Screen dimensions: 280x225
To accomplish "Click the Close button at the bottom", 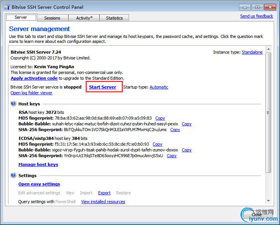I will [x=257, y=215].
